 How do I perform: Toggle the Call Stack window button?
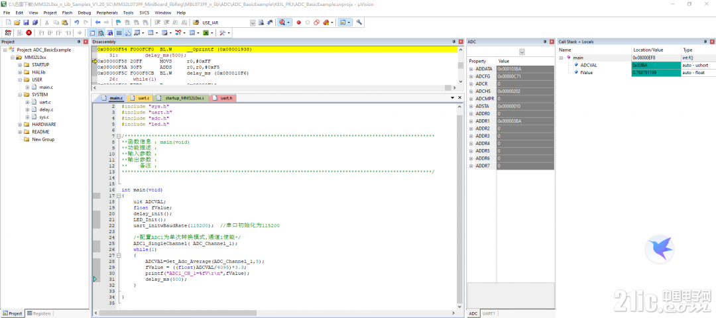127,33
